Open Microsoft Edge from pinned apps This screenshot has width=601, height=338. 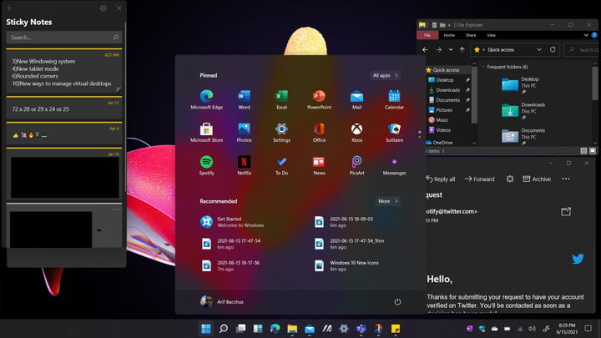pos(206,98)
